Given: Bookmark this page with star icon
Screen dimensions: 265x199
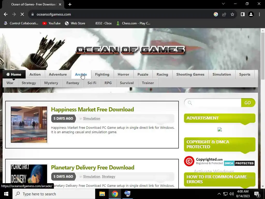Looking at the screenshot, I should (232, 15).
